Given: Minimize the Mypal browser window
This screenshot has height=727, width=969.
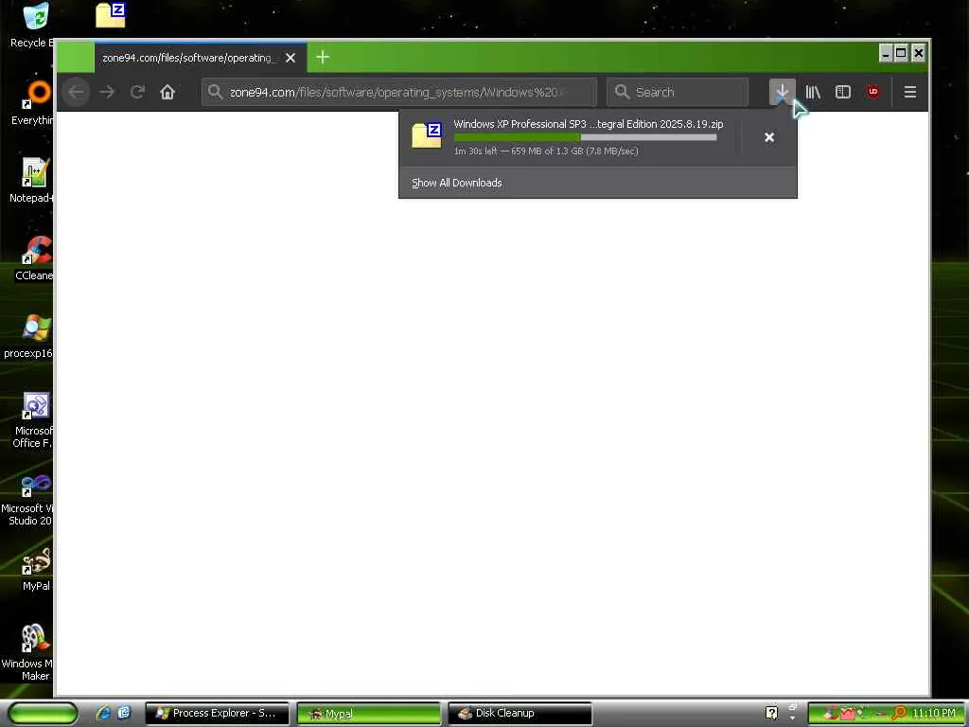Looking at the screenshot, I should pyautogui.click(x=886, y=54).
